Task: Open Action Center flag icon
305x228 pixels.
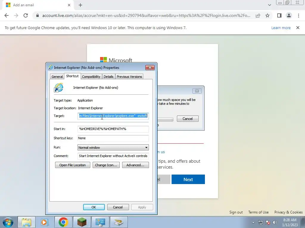Action: (x=268, y=222)
